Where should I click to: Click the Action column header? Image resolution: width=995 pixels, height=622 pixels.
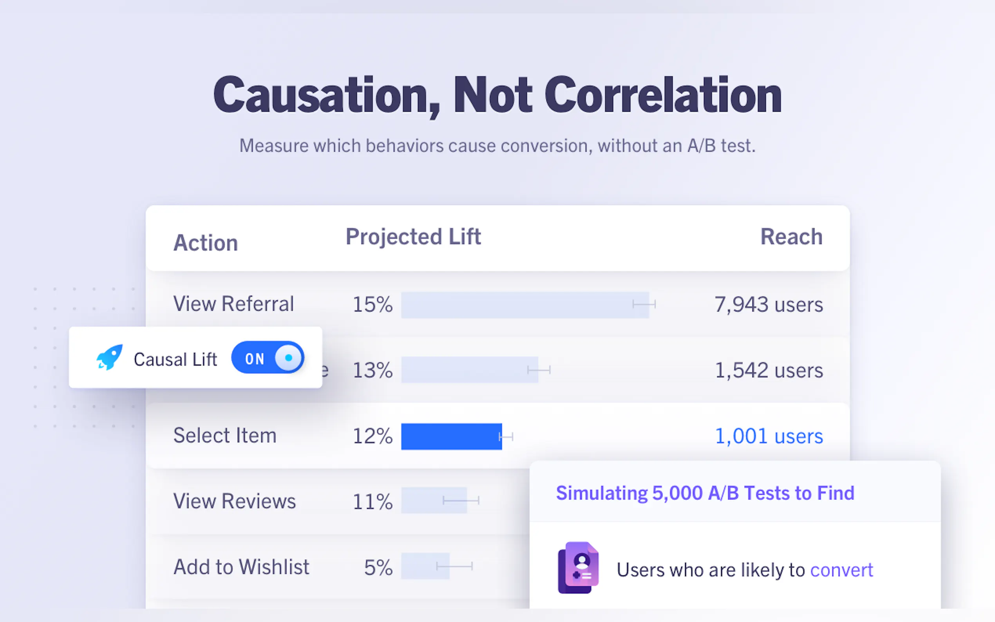(206, 243)
